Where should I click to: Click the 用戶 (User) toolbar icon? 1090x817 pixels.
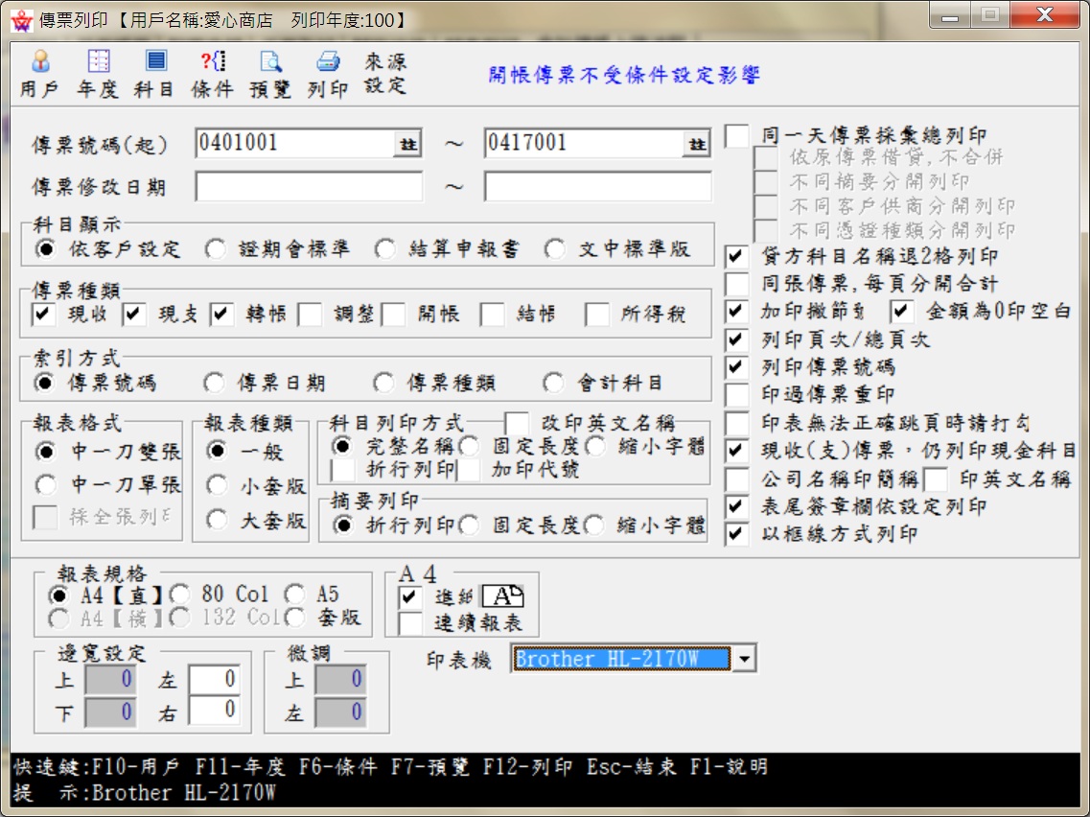click(x=39, y=74)
